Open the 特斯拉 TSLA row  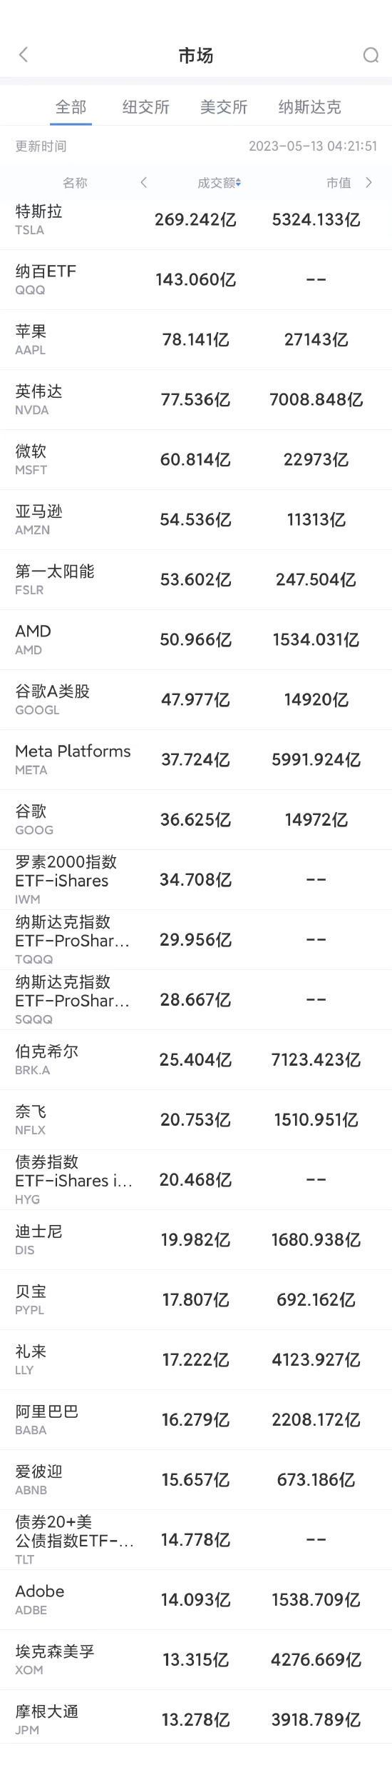pos(196,220)
